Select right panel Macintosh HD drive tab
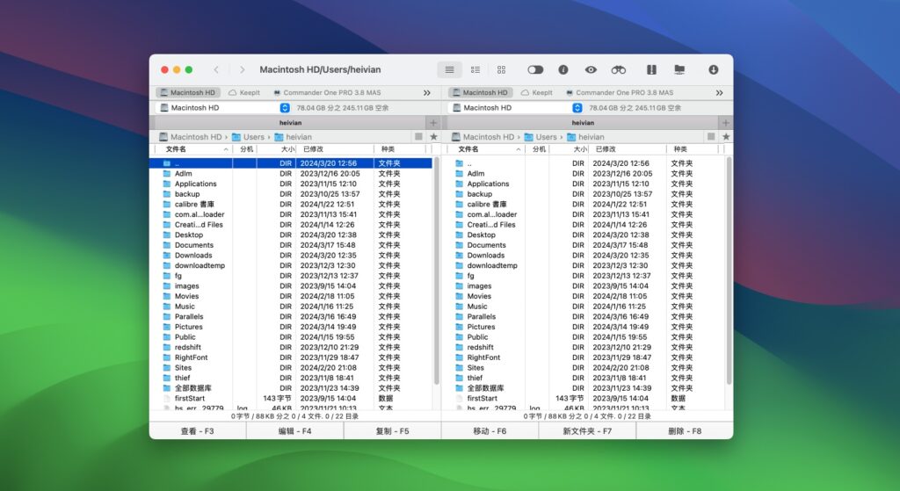The width and height of the screenshot is (900, 491). point(481,92)
